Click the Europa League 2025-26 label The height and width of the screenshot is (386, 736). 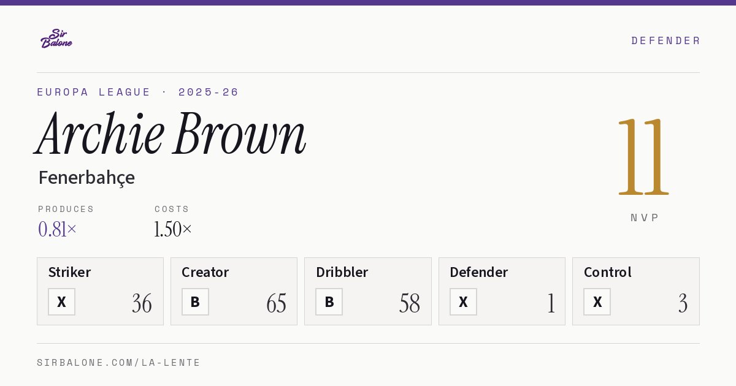(x=138, y=92)
